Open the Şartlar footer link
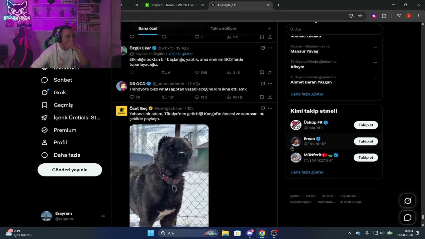 click(295, 196)
